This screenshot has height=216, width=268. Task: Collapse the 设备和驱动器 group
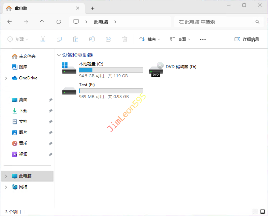pos(59,55)
